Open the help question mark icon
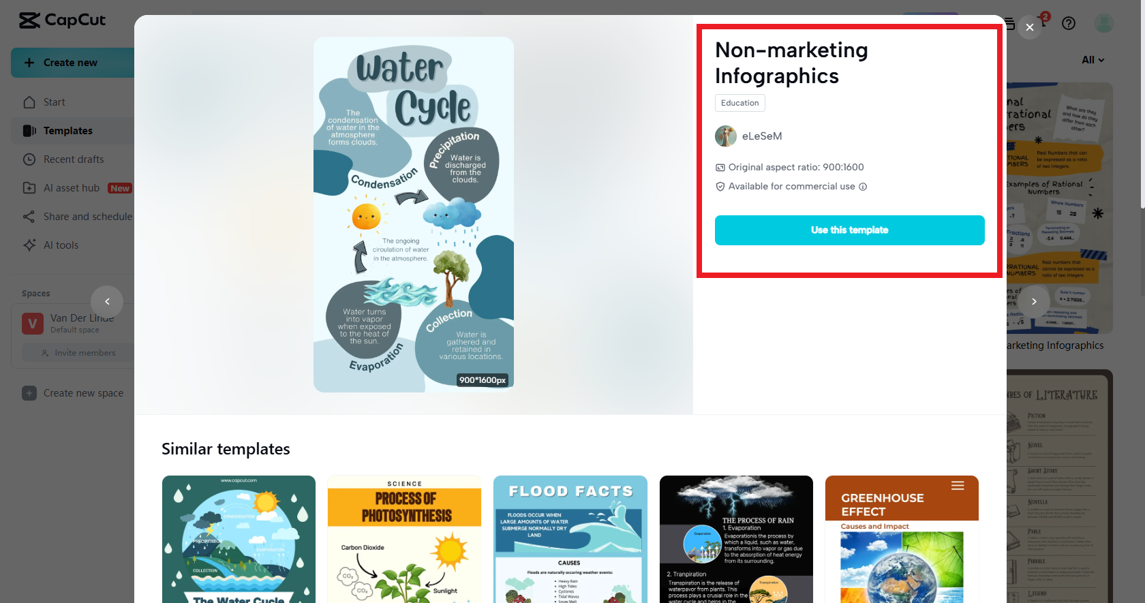The width and height of the screenshot is (1145, 603). (x=1069, y=23)
